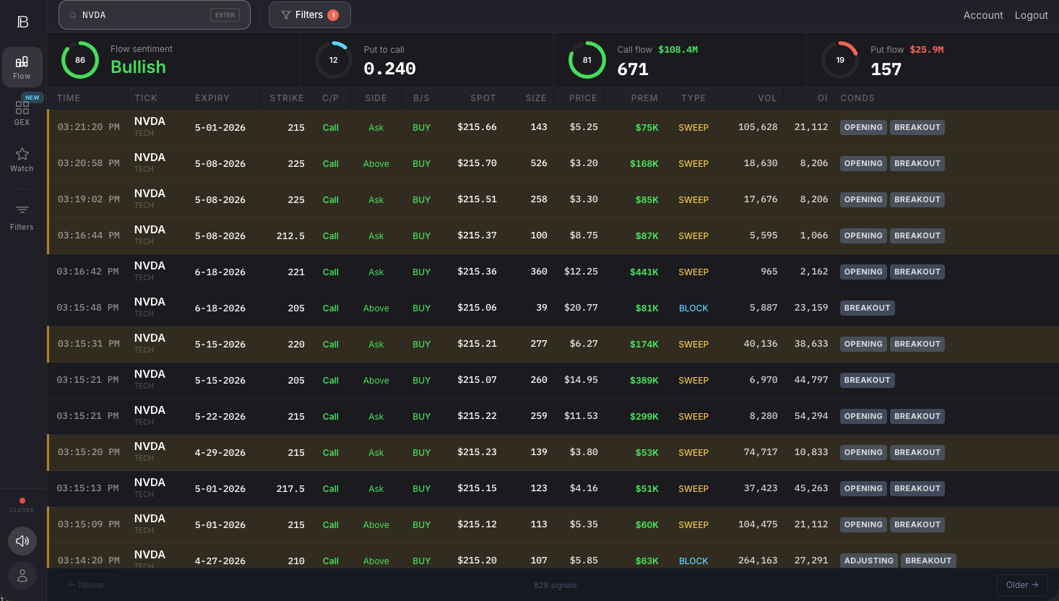Viewport: 1059px width, 601px height.
Task: Click the $108.4M call flow amount
Action: pyautogui.click(x=678, y=50)
